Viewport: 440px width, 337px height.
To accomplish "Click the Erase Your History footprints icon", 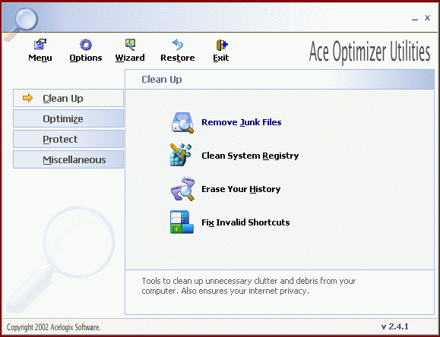I will [182, 189].
